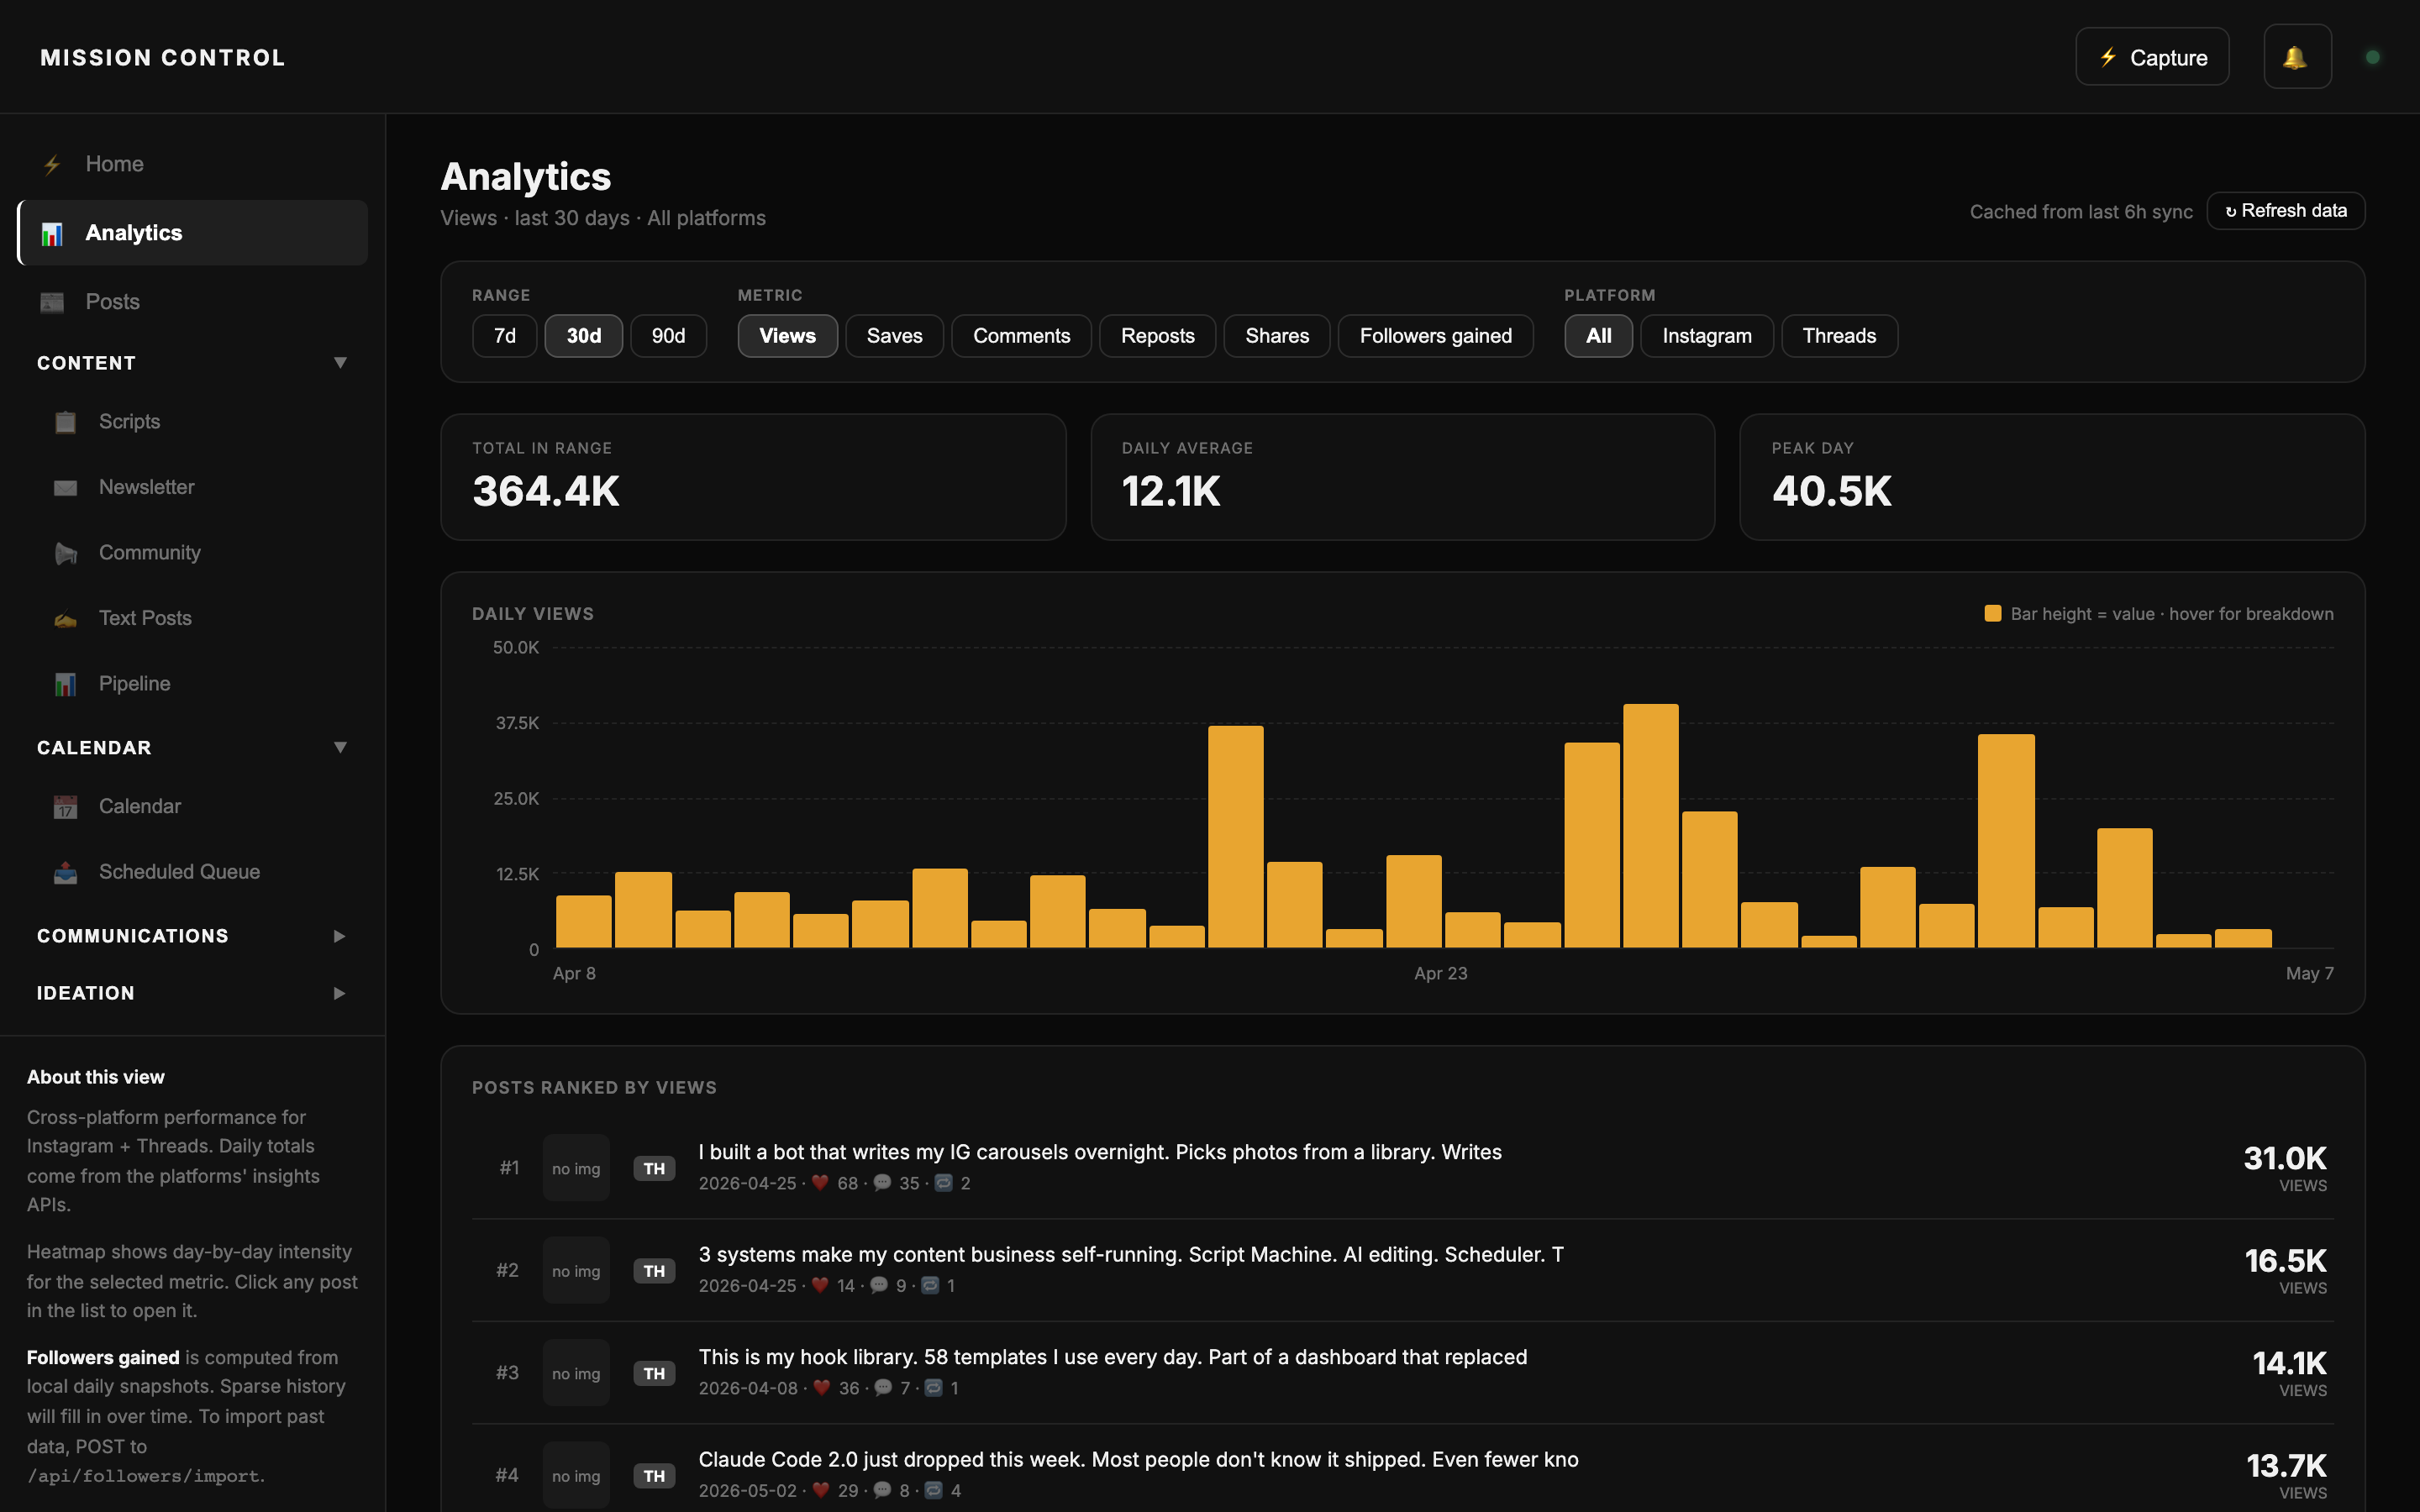The image size is (2420, 1512).
Task: Click the Daily Average 12.1K card
Action: point(1403,477)
